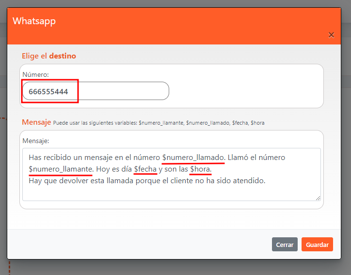Click the Guardar button
The height and width of the screenshot is (275, 351).
click(x=317, y=245)
